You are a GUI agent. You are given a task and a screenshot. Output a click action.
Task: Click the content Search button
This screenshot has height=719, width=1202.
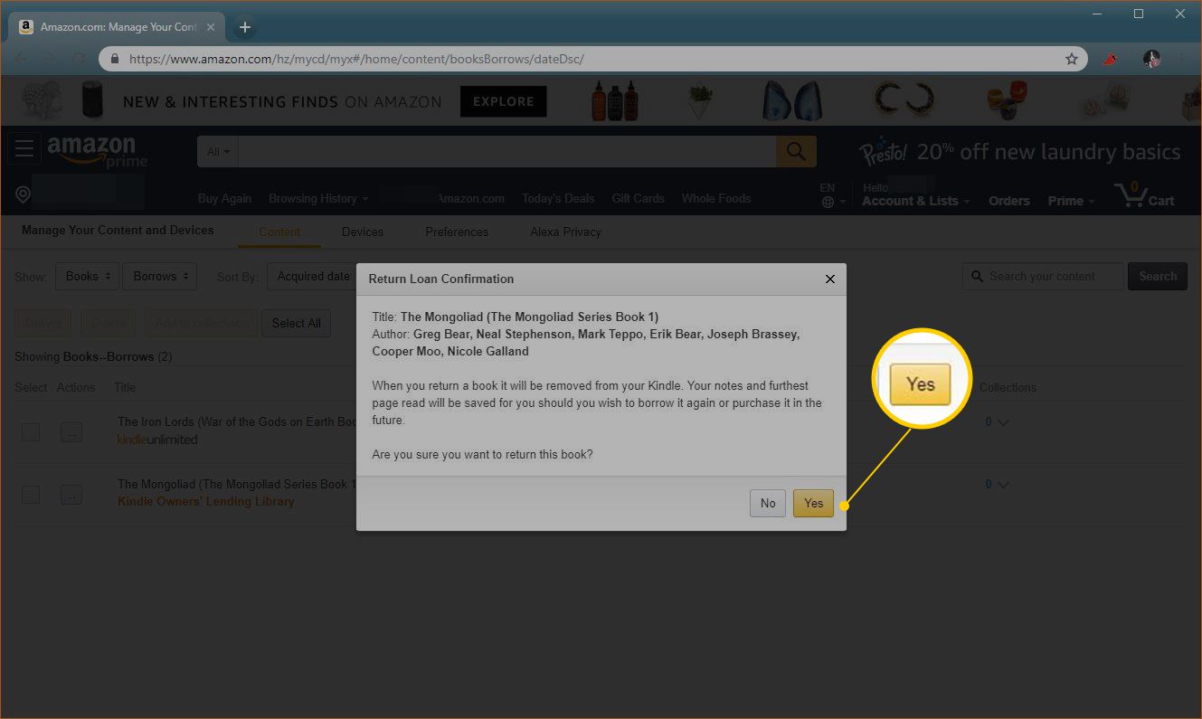pyautogui.click(x=1158, y=277)
